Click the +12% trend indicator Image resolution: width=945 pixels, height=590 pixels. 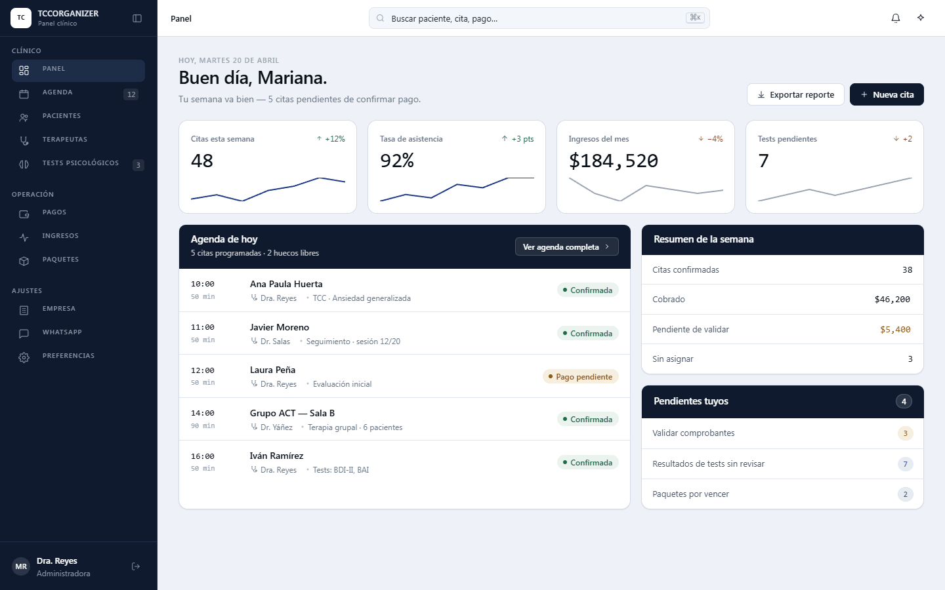331,139
